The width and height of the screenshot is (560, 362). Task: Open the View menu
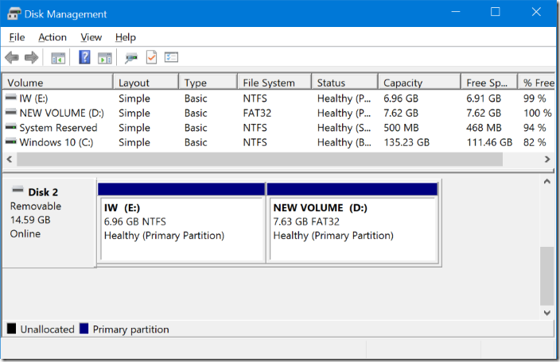[91, 37]
